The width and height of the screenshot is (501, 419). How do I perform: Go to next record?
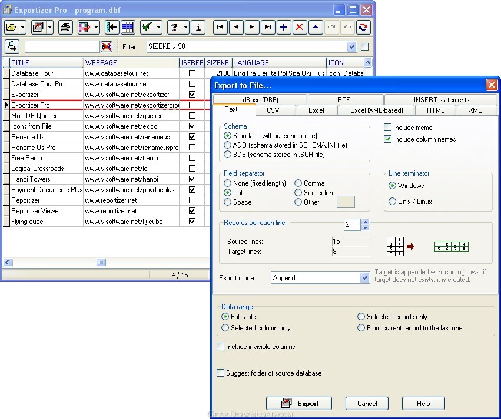click(252, 28)
